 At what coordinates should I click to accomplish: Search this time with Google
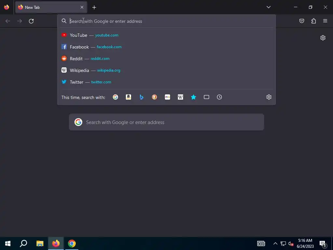coord(115,97)
